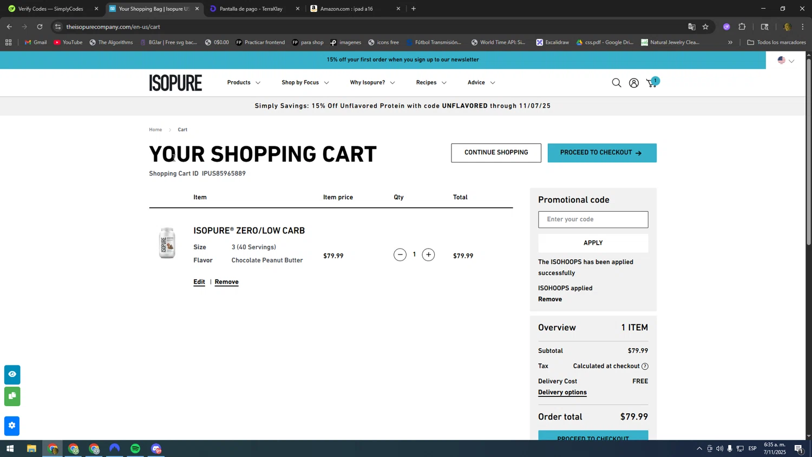Click the Continue Shopping button
This screenshot has width=812, height=457.
(496, 153)
